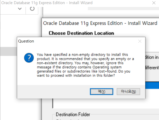Click the 'Question' dialog title

[26, 41]
